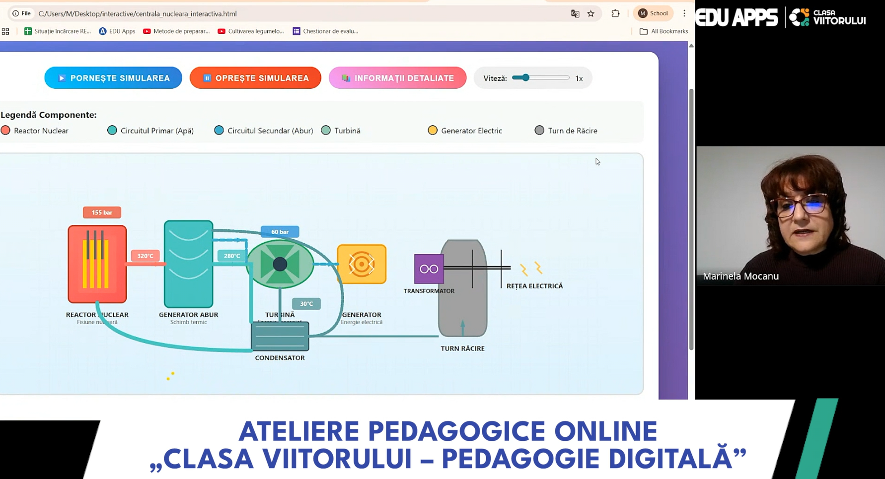
Task: Open the apps grid in bookmarks bar
Action: [x=5, y=31]
